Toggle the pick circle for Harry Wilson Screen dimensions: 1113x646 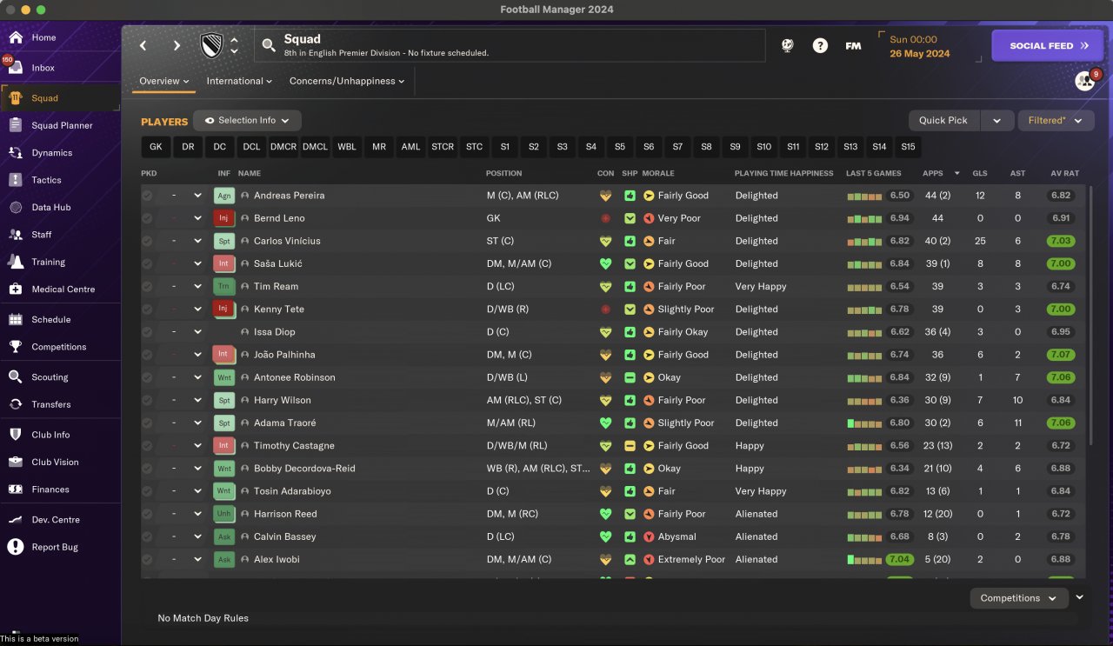pyautogui.click(x=147, y=400)
